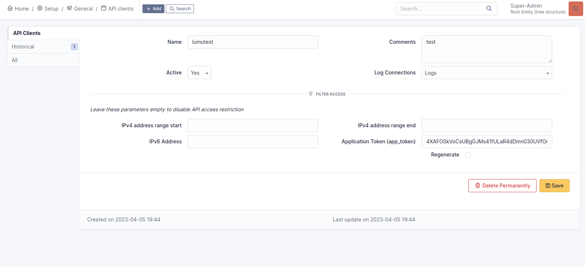Viewport: 585px width, 267px height.
Task: Open the Active dropdown
Action: pos(199,73)
